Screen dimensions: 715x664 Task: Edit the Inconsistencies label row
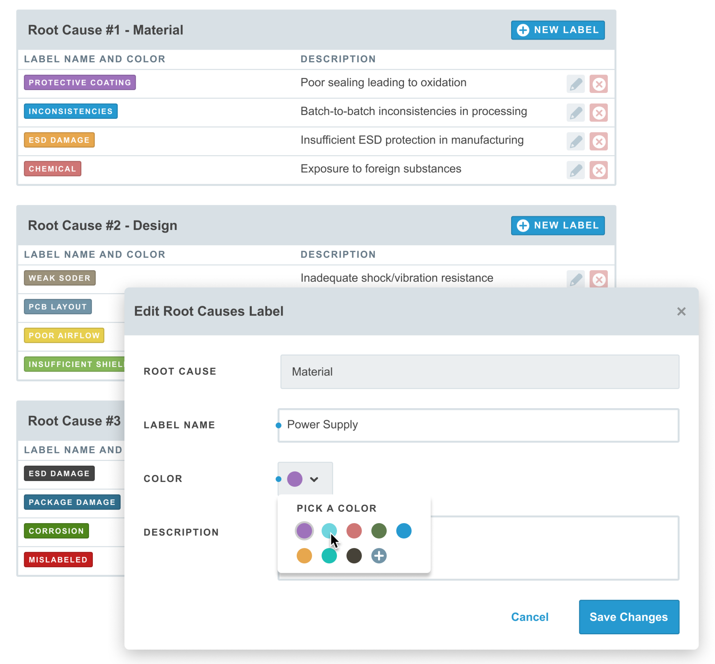[575, 113]
